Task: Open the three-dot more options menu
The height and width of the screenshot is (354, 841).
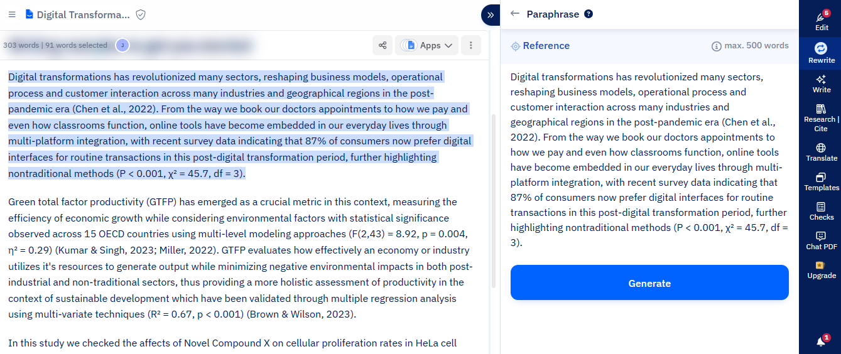Action: 471,45
